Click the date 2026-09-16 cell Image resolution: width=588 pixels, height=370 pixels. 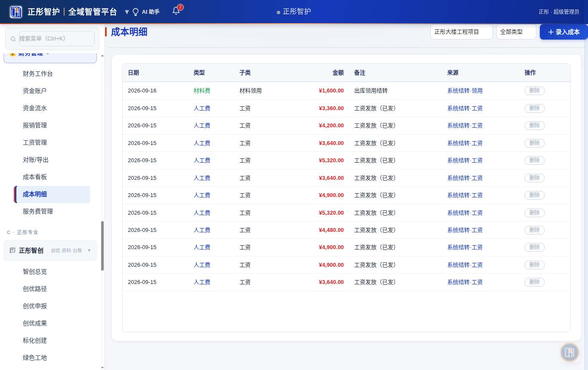click(x=142, y=91)
